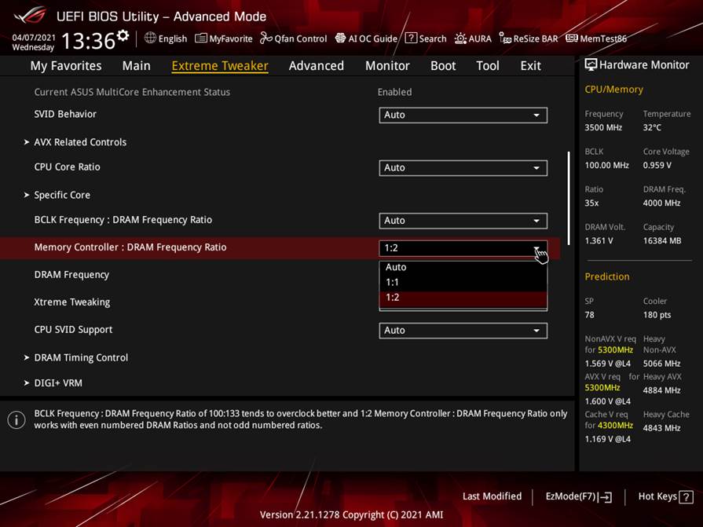Choose 1:2 ratio option in list

pos(463,298)
